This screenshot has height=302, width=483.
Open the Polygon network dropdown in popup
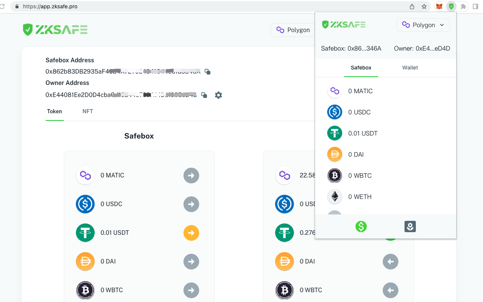coord(423,25)
